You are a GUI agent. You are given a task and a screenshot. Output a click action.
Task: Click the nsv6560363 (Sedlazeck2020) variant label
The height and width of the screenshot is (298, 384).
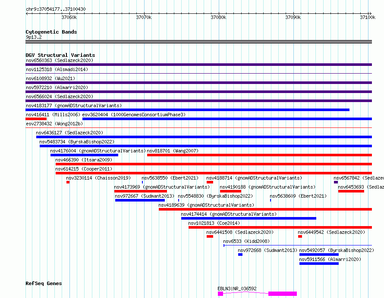[60, 60]
